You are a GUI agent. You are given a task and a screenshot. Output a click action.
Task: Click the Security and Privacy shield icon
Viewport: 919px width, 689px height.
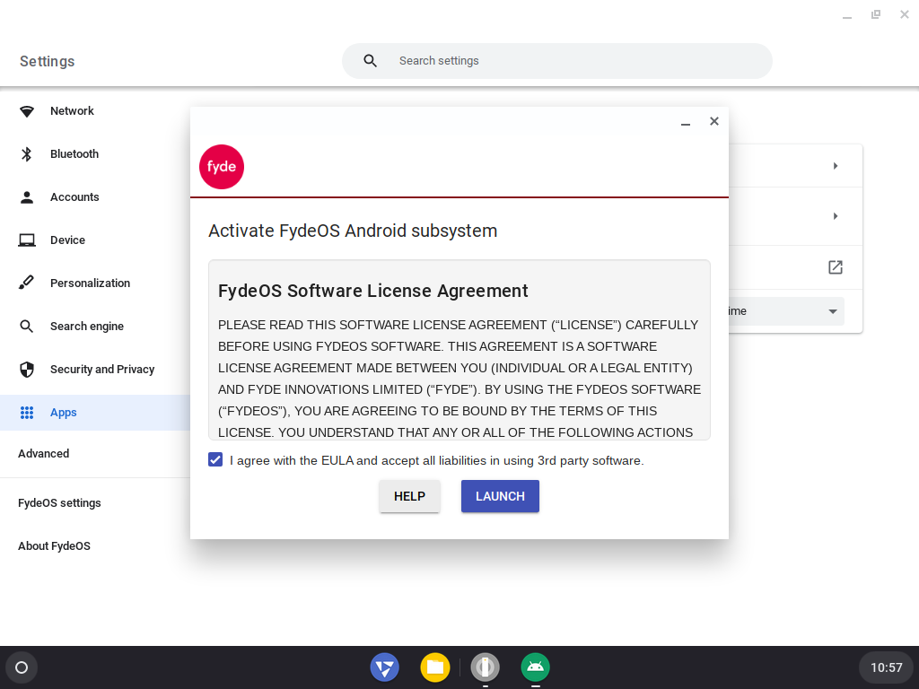pos(26,369)
